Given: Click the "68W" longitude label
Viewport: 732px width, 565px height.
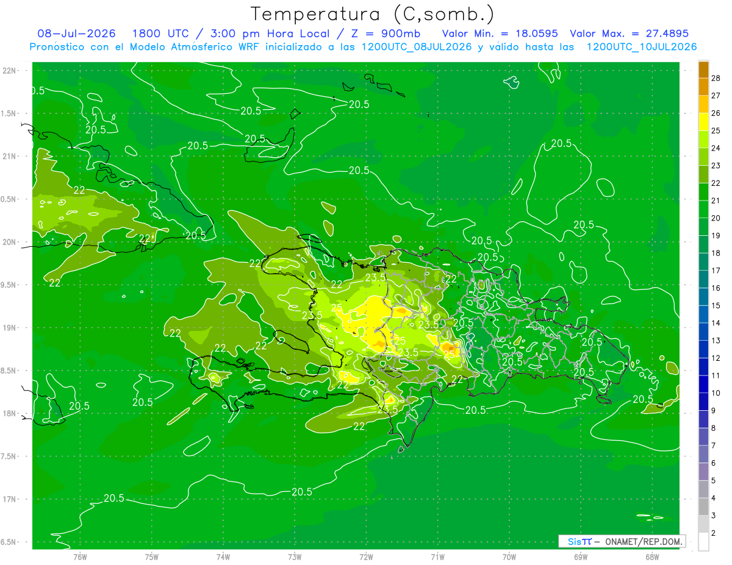Looking at the screenshot, I should pyautogui.click(x=652, y=557).
